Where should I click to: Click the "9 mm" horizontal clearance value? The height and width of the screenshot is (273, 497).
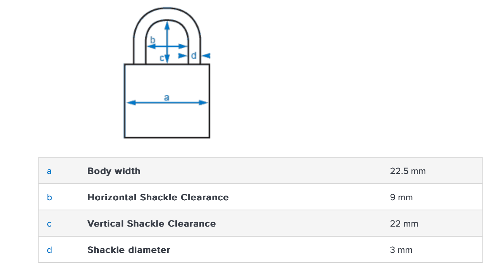(x=401, y=197)
